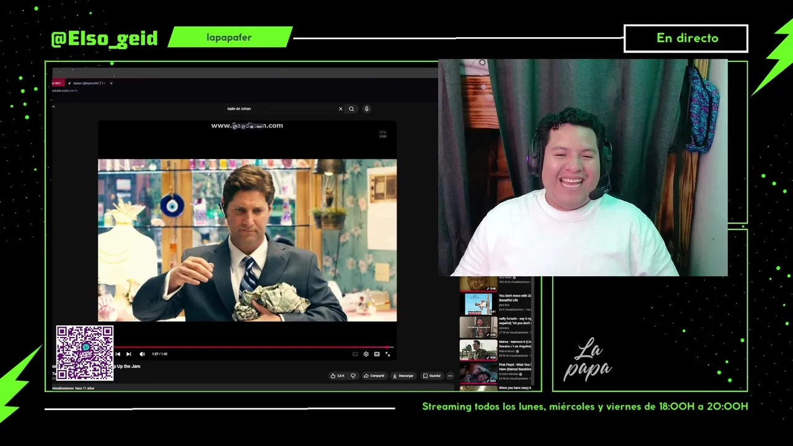Click the youtube.com address bar

pyautogui.click(x=65, y=90)
